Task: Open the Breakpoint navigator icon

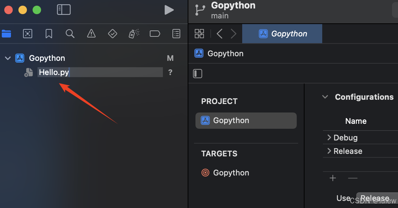Action: pos(155,34)
